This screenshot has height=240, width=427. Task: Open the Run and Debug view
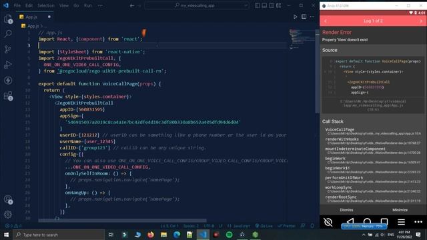8,65
